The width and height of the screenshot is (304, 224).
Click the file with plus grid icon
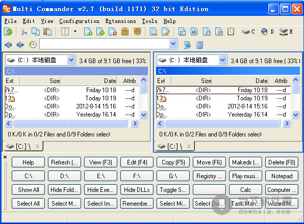coord(207,32)
